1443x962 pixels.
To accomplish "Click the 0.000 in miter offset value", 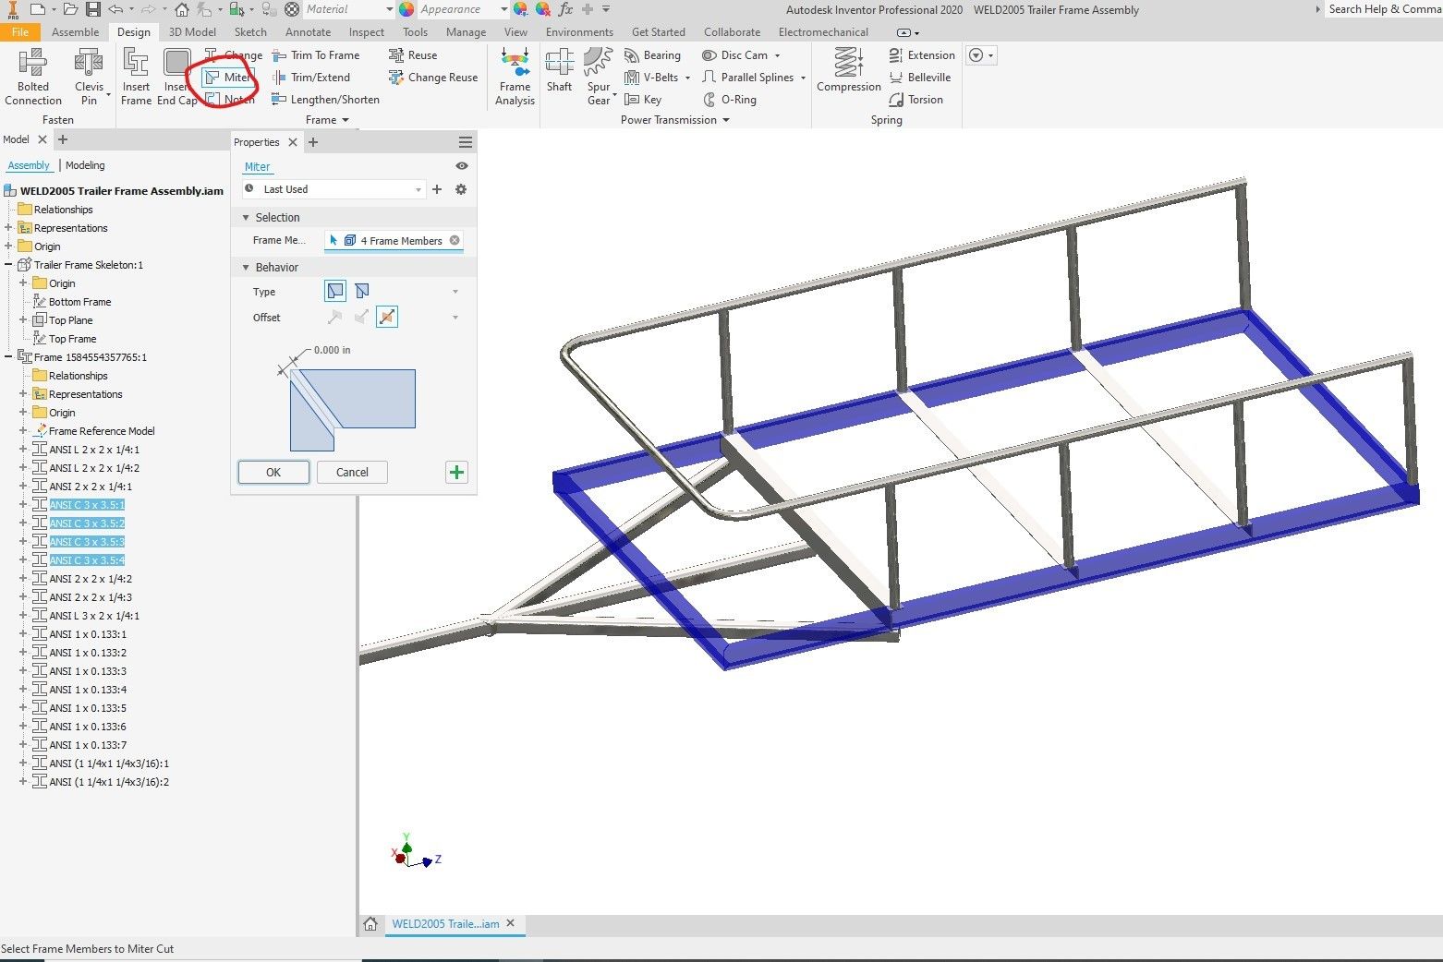I will (333, 350).
